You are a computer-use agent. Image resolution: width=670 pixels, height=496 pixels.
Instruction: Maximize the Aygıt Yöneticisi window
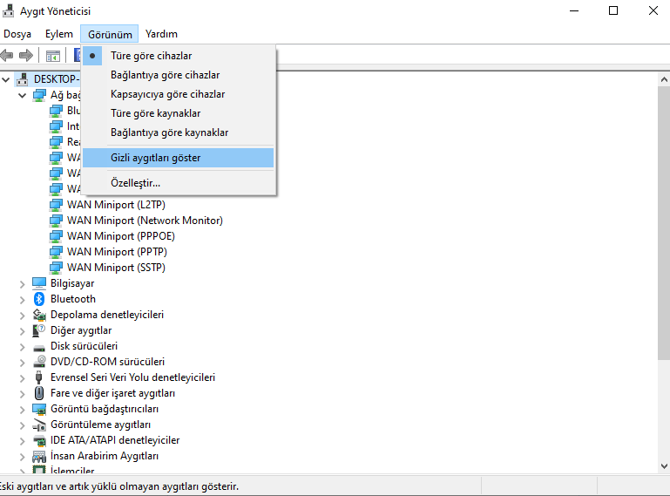coord(613,10)
